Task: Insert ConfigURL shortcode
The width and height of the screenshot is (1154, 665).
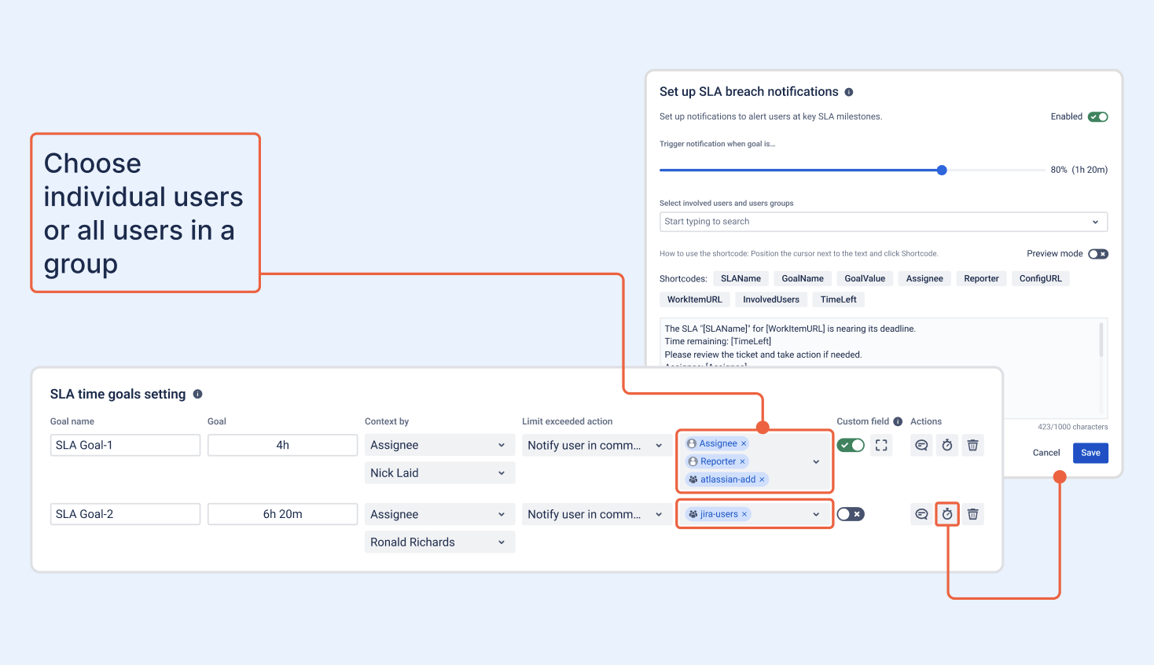Action: tap(1040, 278)
